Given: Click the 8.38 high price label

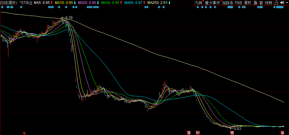Looking at the screenshot, I should click(69, 18).
